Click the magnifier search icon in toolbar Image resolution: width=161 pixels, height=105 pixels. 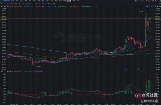pos(33,4)
